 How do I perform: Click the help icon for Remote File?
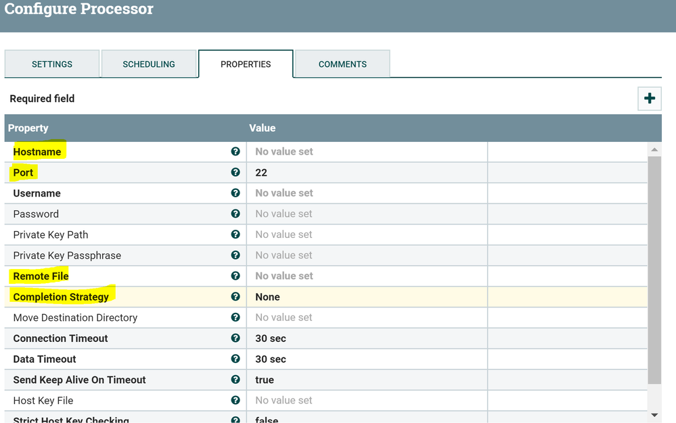(x=235, y=276)
